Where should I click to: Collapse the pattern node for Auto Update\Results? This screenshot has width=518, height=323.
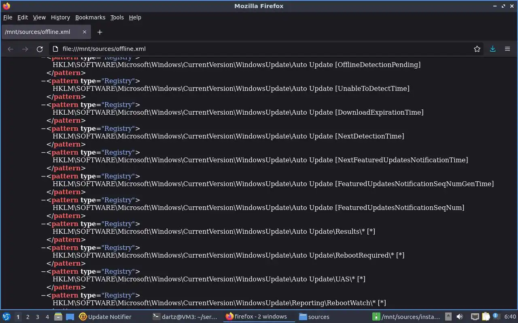[43, 224]
